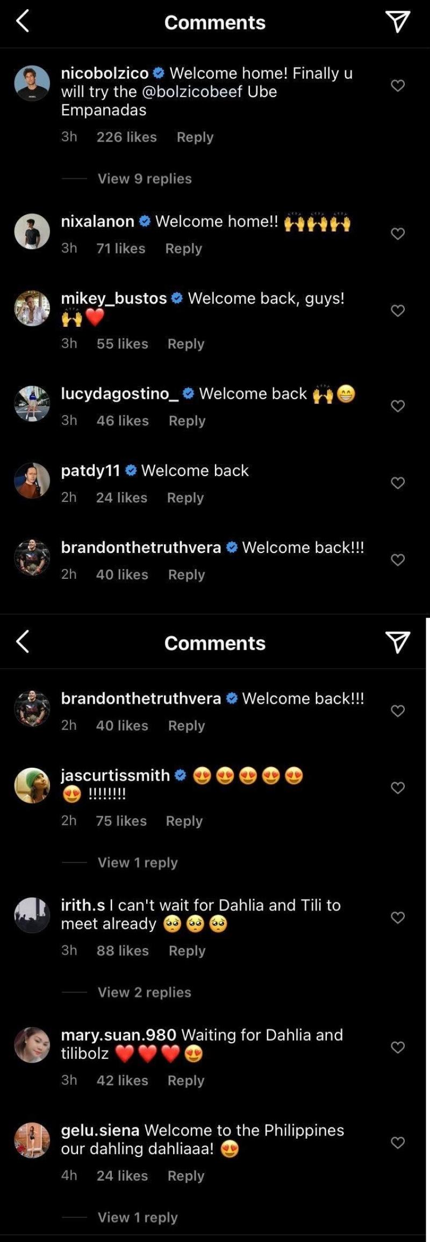Viewport: 430px width, 1242px height.
Task: Like nicobolzico's comment with the heart icon
Action: point(398,86)
